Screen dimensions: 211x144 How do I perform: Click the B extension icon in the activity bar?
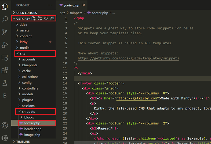click(5, 95)
